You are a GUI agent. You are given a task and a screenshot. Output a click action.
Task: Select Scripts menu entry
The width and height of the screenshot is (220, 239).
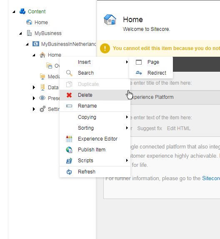point(95,161)
